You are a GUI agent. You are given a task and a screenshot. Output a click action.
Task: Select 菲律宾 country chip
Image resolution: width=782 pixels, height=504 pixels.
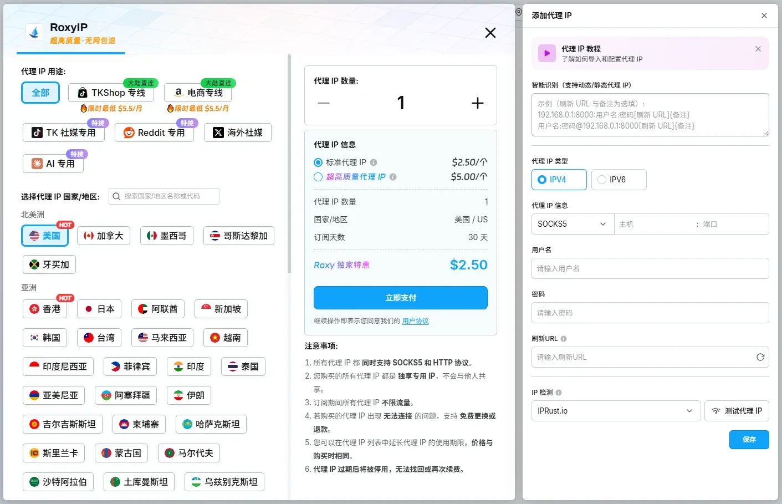130,366
